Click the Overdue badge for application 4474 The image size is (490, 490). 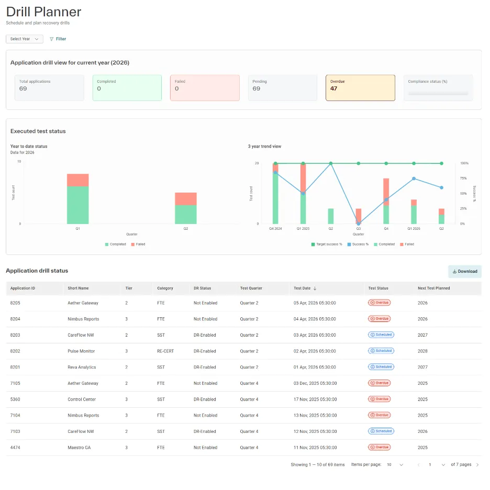(380, 447)
